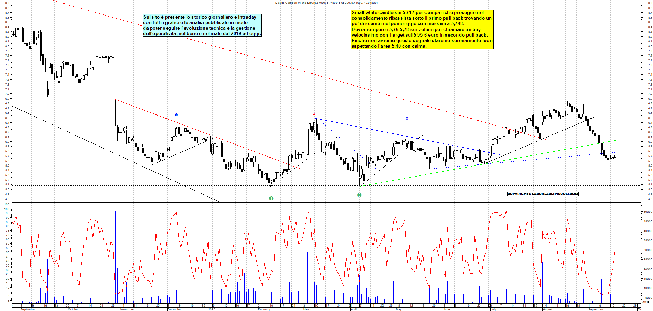Viewport: 653px width, 311px height.
Task: Click the line 'da poter seguire l'evoluzione tecnica'
Action: point(199,28)
